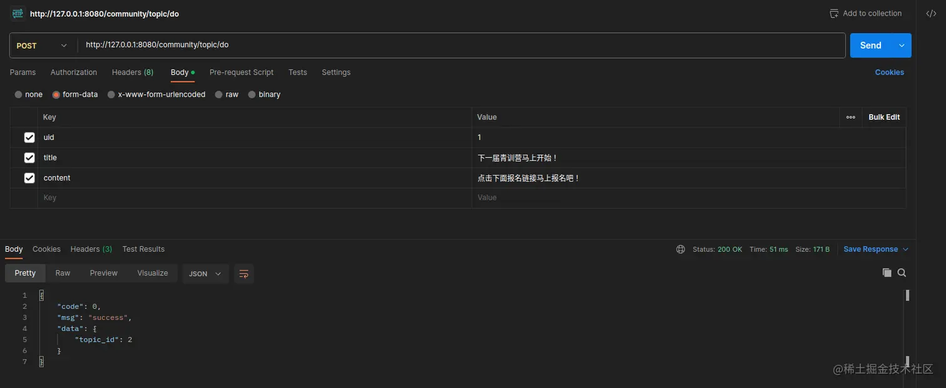Image resolution: width=946 pixels, height=388 pixels.
Task: Send the POST request
Action: pos(871,46)
